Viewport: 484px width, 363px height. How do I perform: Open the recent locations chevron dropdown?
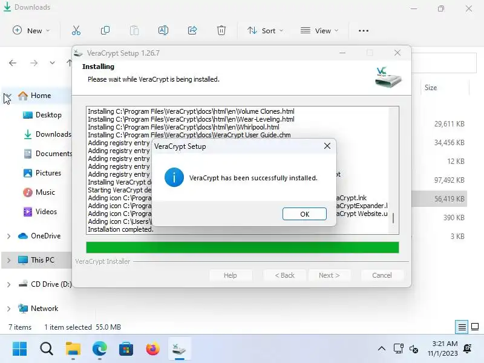click(52, 63)
